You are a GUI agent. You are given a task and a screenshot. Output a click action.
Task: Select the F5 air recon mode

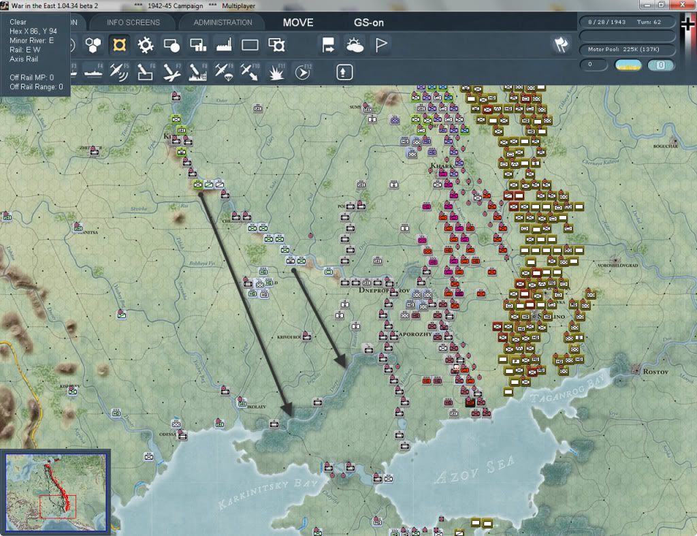click(x=119, y=72)
